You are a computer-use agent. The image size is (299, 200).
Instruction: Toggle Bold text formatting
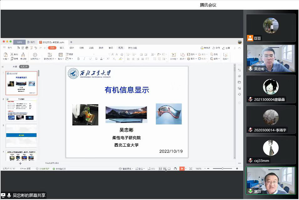click(x=79, y=59)
